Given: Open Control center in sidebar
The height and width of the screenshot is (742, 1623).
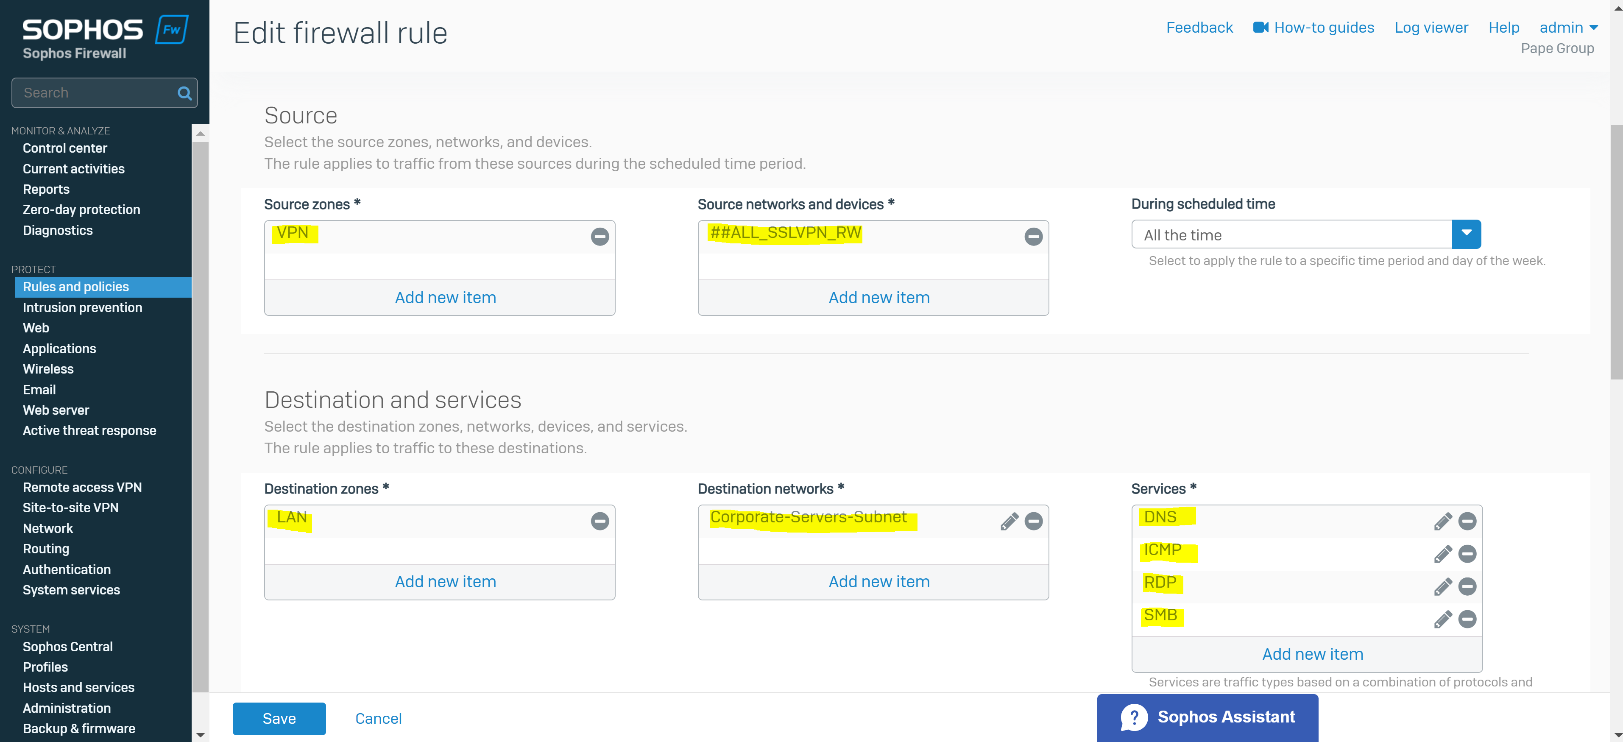Looking at the screenshot, I should click(x=65, y=148).
